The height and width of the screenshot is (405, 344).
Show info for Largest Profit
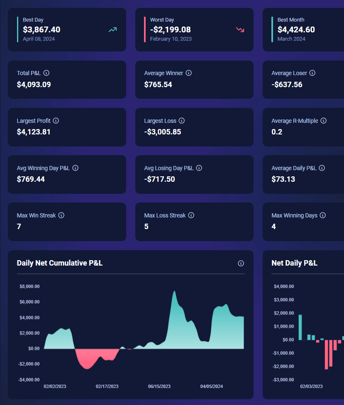(56, 121)
